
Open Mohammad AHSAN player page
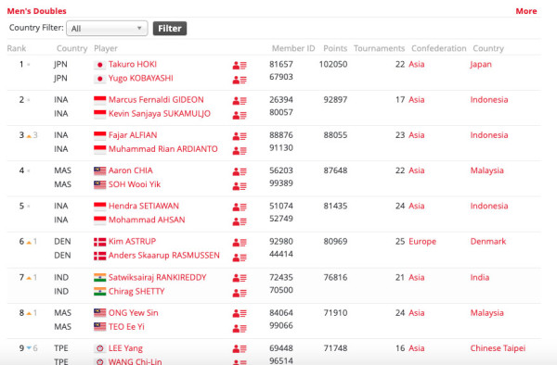click(x=147, y=220)
